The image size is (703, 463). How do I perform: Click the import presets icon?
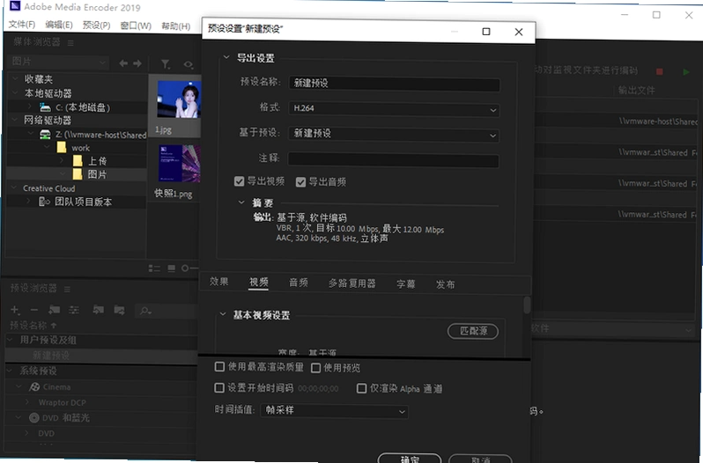98,310
